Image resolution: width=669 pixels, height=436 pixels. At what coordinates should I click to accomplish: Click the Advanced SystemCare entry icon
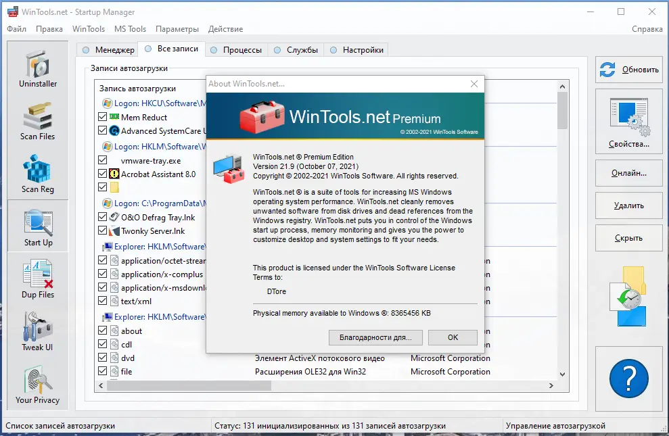click(114, 130)
